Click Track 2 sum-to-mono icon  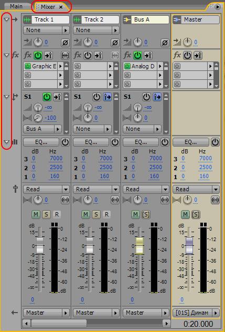click(115, 200)
